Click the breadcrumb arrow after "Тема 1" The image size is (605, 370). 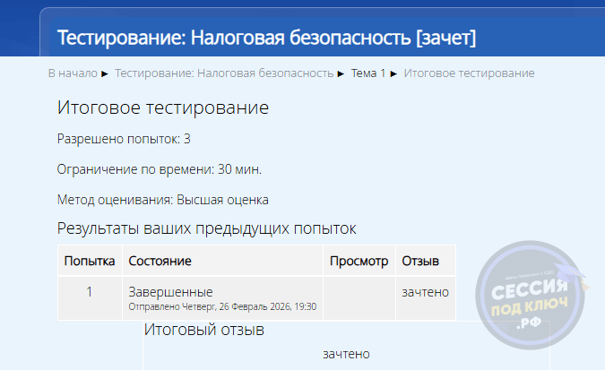(x=393, y=73)
